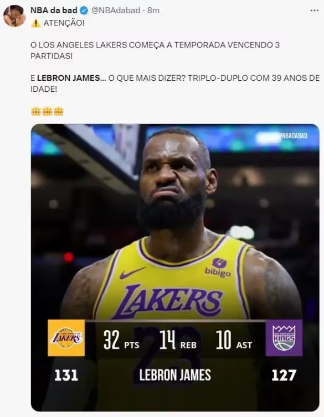
Task: Click the 14 REB stat
Action: (178, 340)
